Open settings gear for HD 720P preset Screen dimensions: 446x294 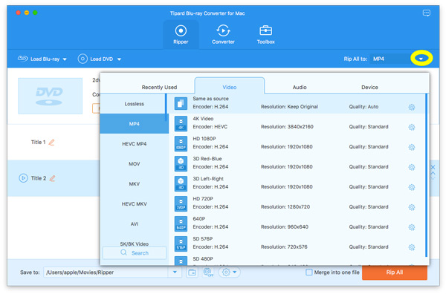point(411,207)
